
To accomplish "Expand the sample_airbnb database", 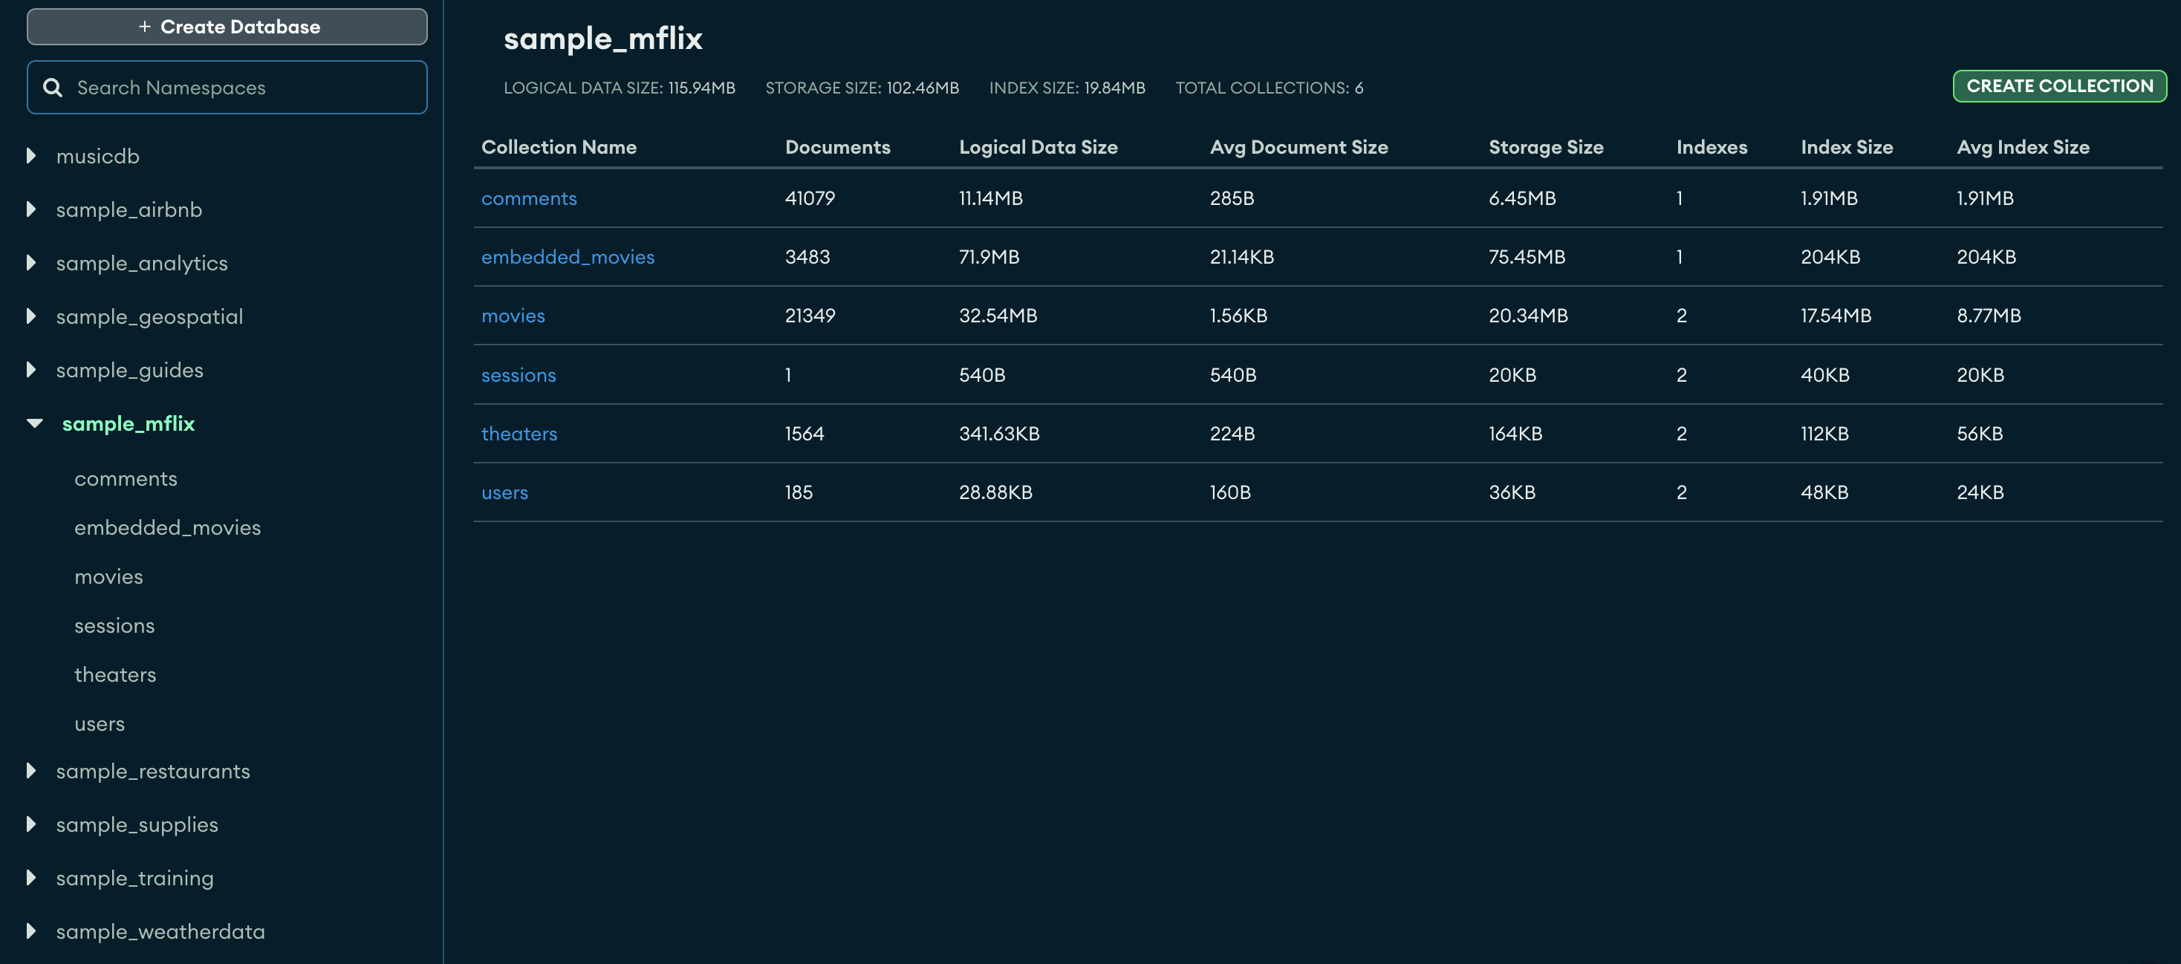I will pyautogui.click(x=30, y=209).
